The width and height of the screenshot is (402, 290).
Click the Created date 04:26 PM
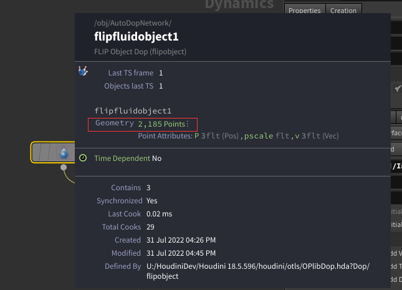(x=181, y=240)
